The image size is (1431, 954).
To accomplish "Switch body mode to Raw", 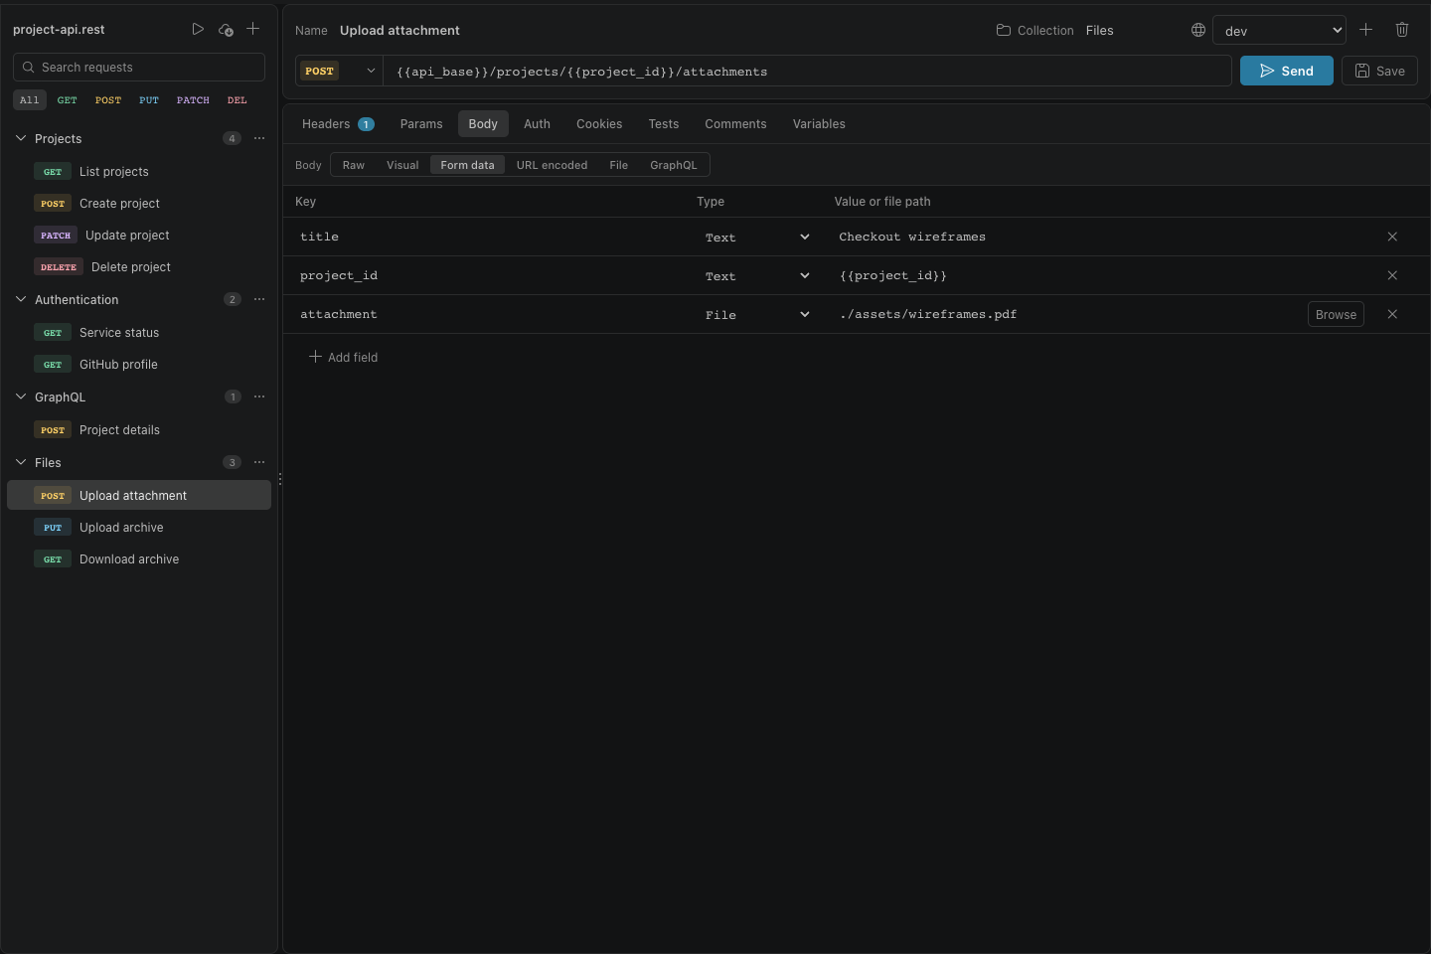I will (x=354, y=165).
